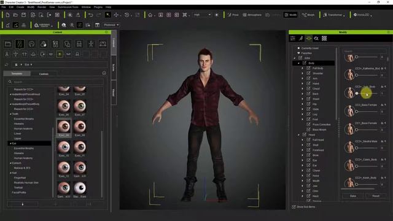Select the Hair category icon in Content
Image resolution: width=393 pixels, height=221 pixels.
point(31,44)
